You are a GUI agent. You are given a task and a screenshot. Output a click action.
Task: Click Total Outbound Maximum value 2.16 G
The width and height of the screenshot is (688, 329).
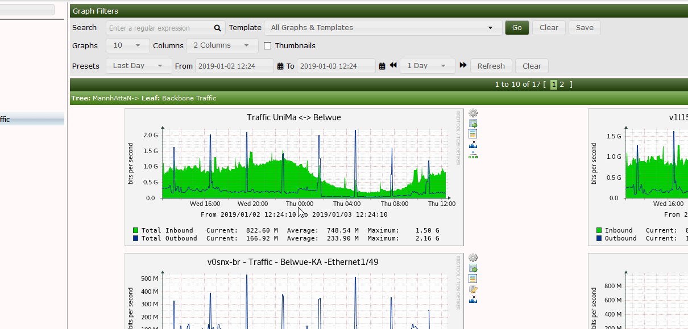(x=427, y=238)
